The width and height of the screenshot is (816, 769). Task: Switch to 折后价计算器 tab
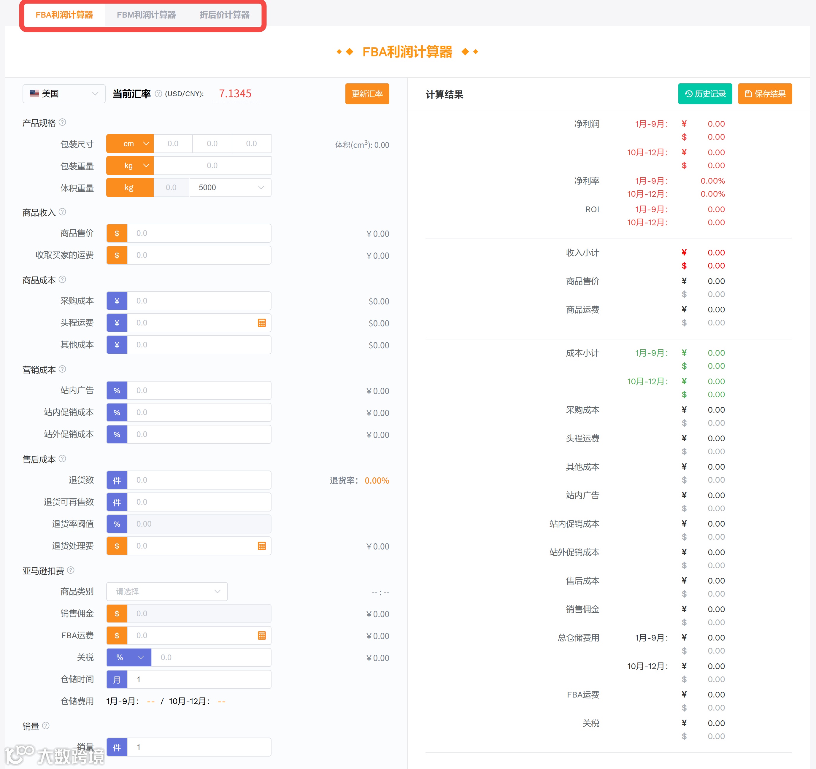click(x=224, y=15)
